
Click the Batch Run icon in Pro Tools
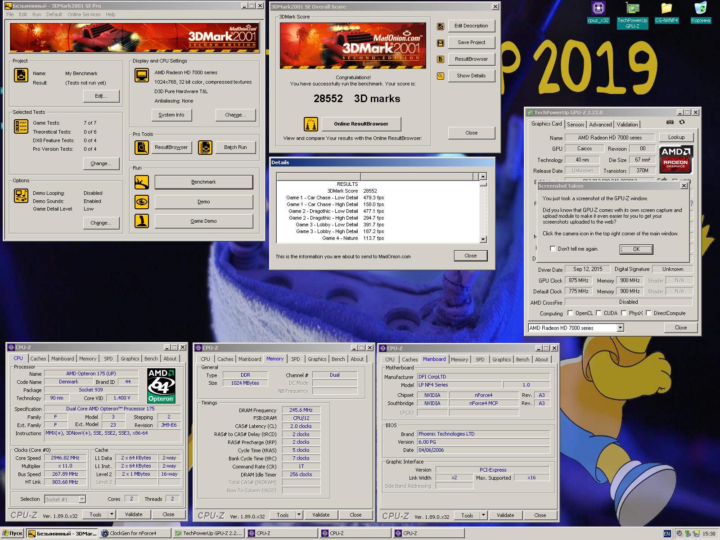205,147
